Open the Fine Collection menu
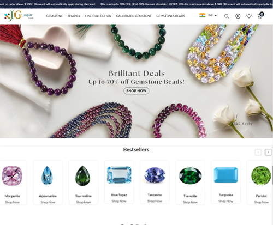The image size is (273, 225). [98, 16]
